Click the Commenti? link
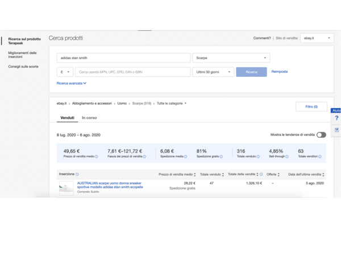Image resolution: width=341 pixels, height=256 pixels. (x=262, y=38)
